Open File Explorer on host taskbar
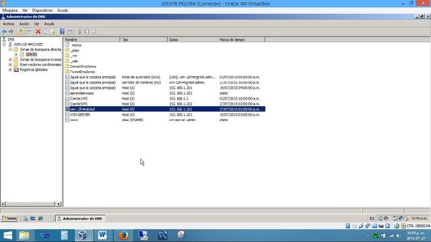431x242 pixels. click(24, 235)
